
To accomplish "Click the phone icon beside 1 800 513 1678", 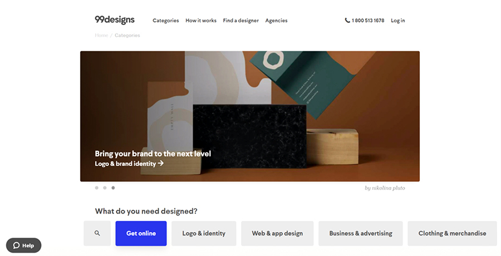I will [347, 21].
